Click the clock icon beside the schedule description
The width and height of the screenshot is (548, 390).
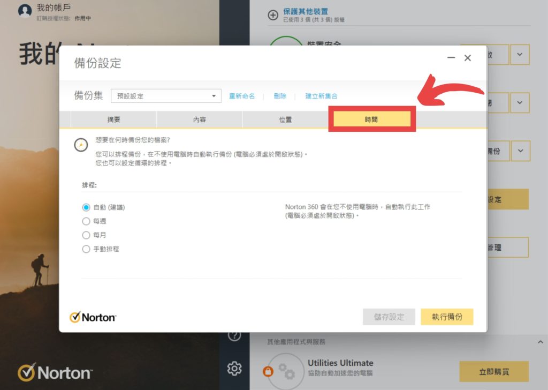(x=81, y=145)
